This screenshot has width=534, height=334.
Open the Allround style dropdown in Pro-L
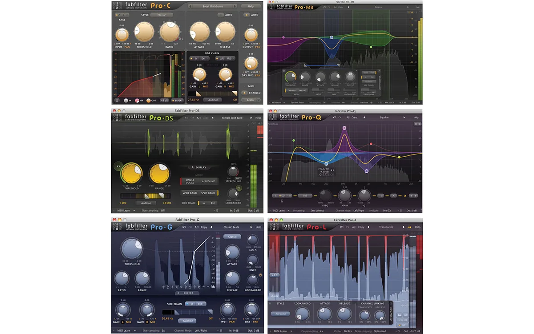[280, 314]
